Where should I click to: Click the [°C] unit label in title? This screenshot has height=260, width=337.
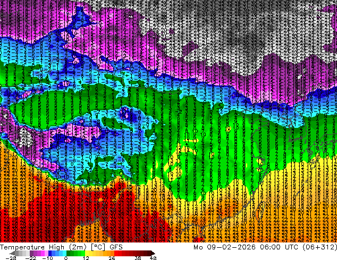[98, 247]
